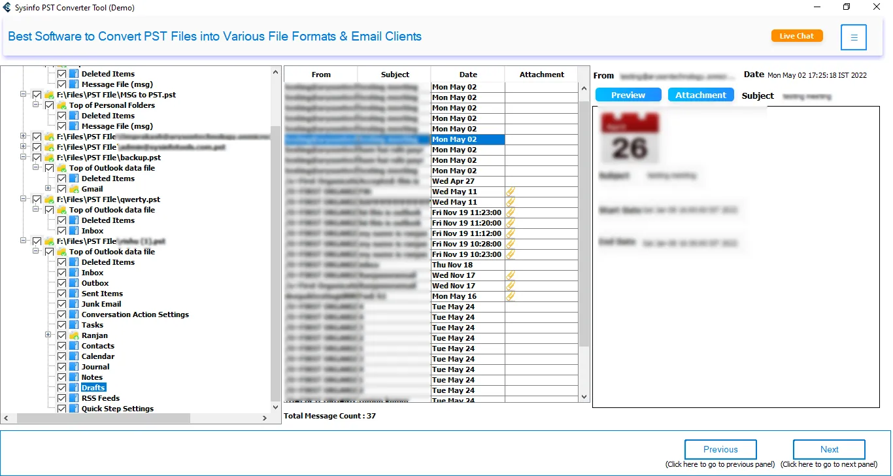Uncheck the Sent Items checkbox

pyautogui.click(x=61, y=294)
